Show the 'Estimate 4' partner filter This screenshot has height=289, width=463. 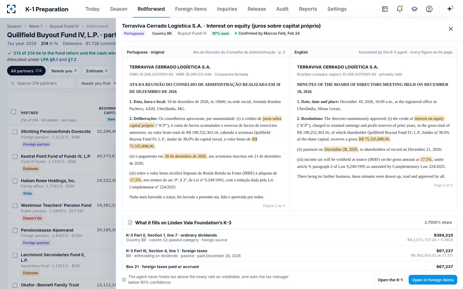coord(97,71)
